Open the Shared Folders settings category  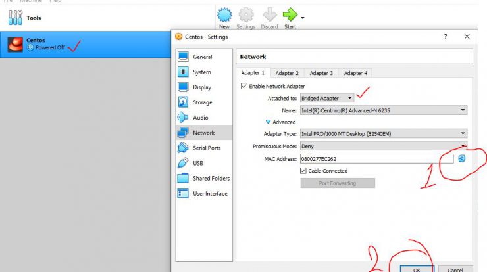(204, 178)
